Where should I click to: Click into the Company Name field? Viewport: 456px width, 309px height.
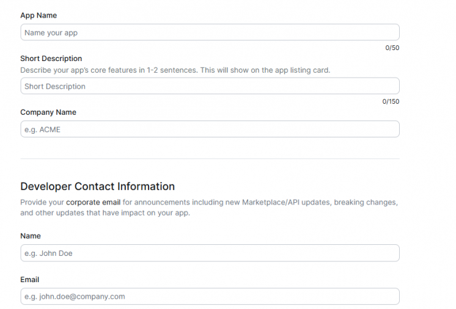point(210,129)
